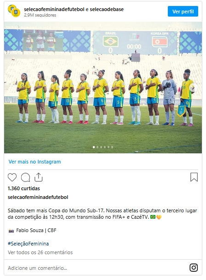Image resolution: width=206 pixels, height=280 pixels.
Task: Open selecaofemininadefutebol profile in header
Action: click(54, 9)
